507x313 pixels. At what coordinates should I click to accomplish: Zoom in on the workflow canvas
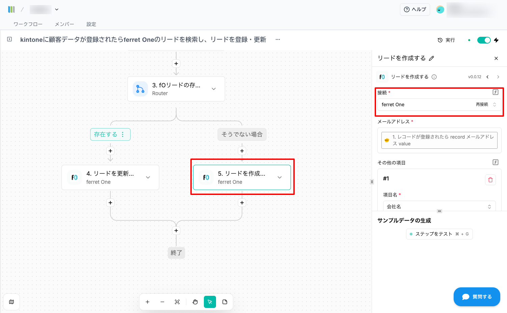(148, 302)
